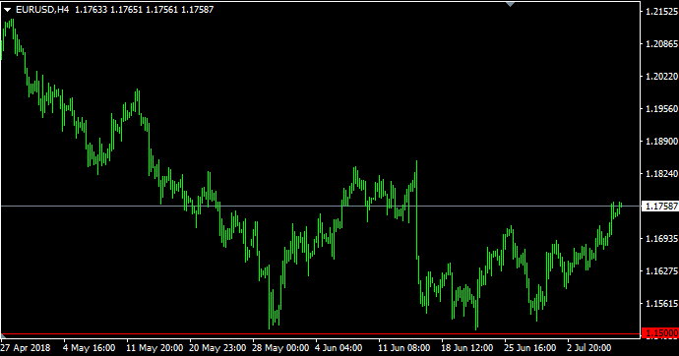Click the 11 Jun 08:00 time label
This screenshot has height=356, width=679.
(404, 348)
